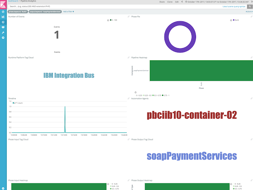Expand Runtime Platform Tag Cloud panel

(128, 58)
